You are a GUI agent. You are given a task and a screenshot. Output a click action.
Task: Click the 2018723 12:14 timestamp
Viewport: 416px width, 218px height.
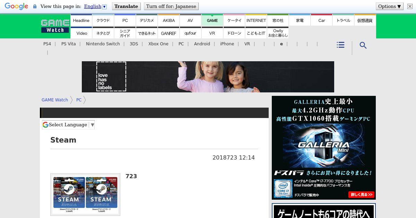tap(234, 158)
